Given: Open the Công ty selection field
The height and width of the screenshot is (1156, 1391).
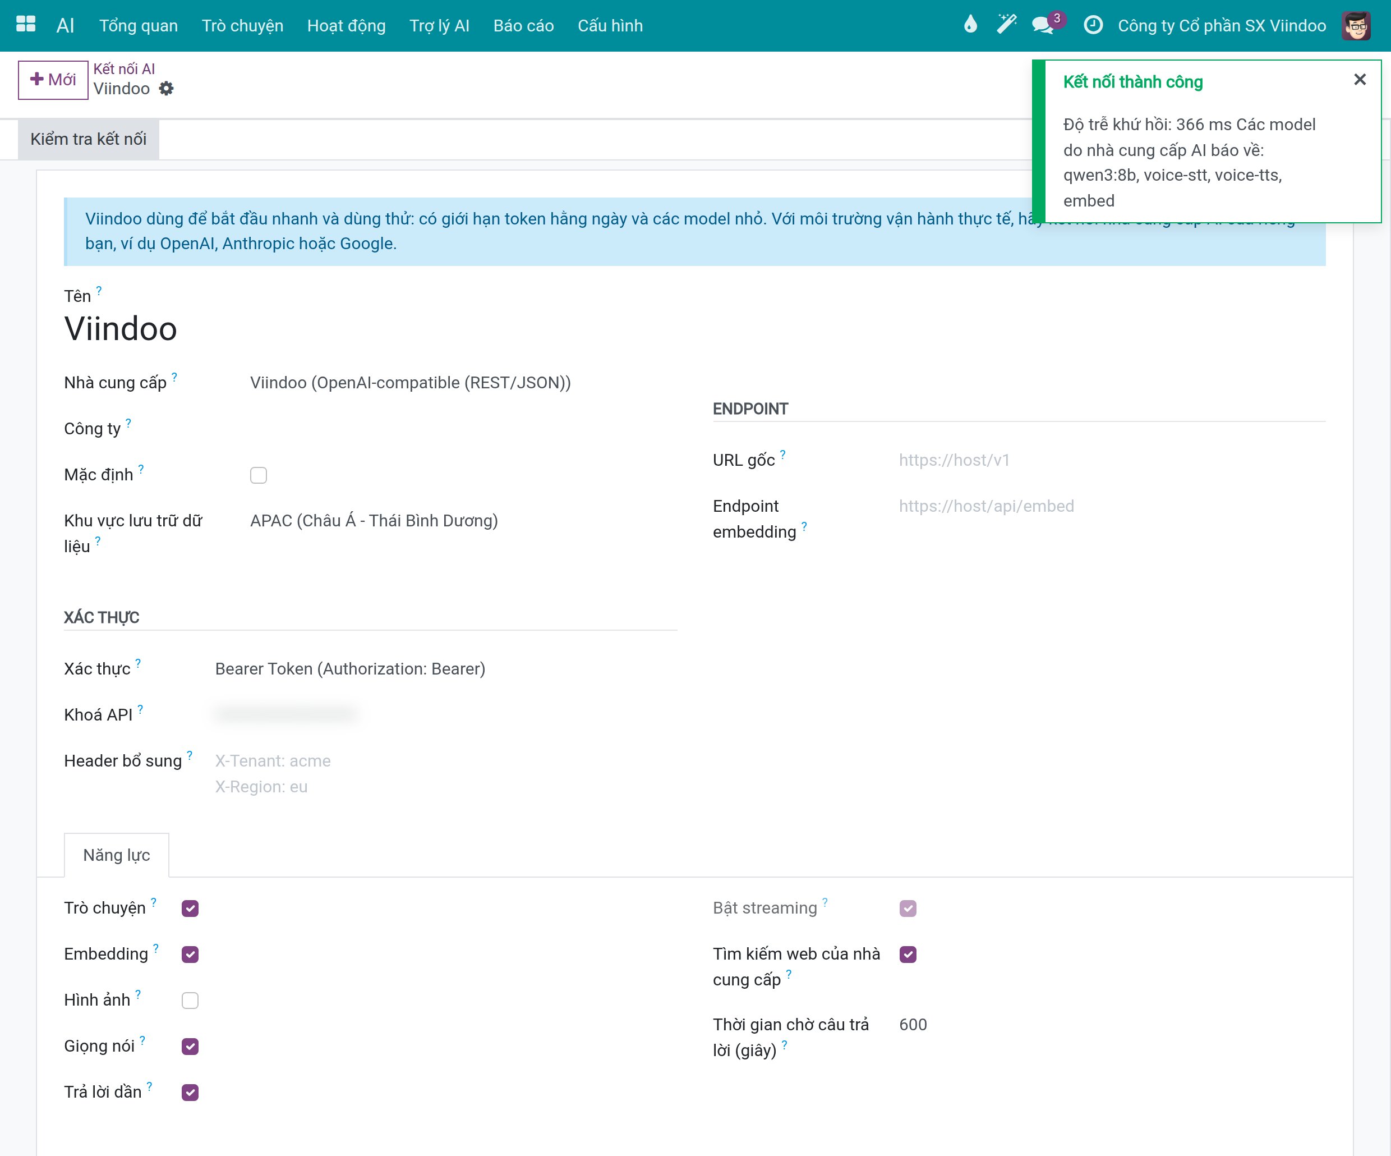Looking at the screenshot, I should (x=463, y=429).
